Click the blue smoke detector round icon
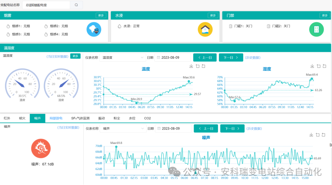Image resolution: width=332 pixels, height=185 pixels. (94, 29)
